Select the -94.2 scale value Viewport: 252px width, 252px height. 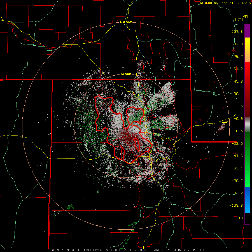tap(237, 193)
